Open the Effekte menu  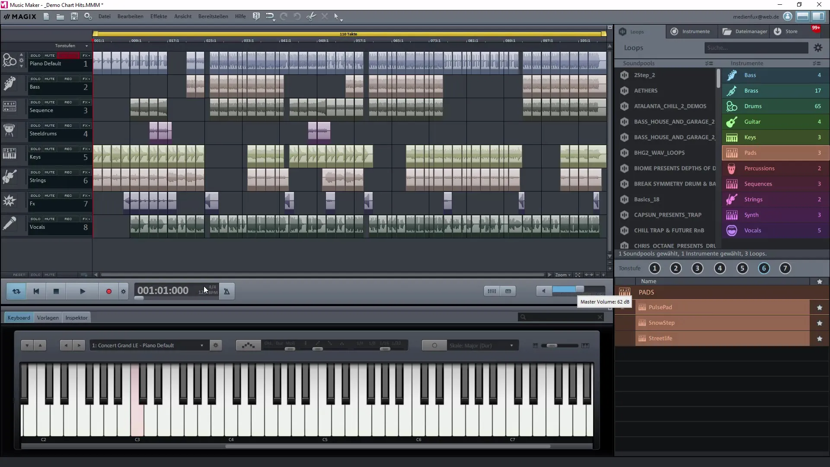click(x=159, y=16)
